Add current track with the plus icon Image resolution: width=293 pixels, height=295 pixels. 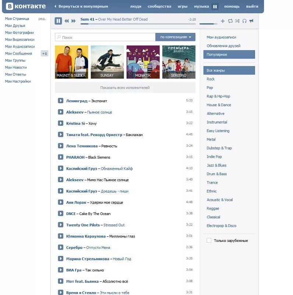click(223, 21)
